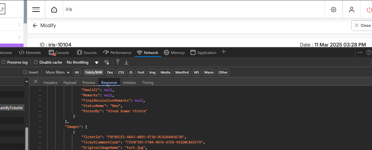Switch to the Console tab

coord(59,53)
